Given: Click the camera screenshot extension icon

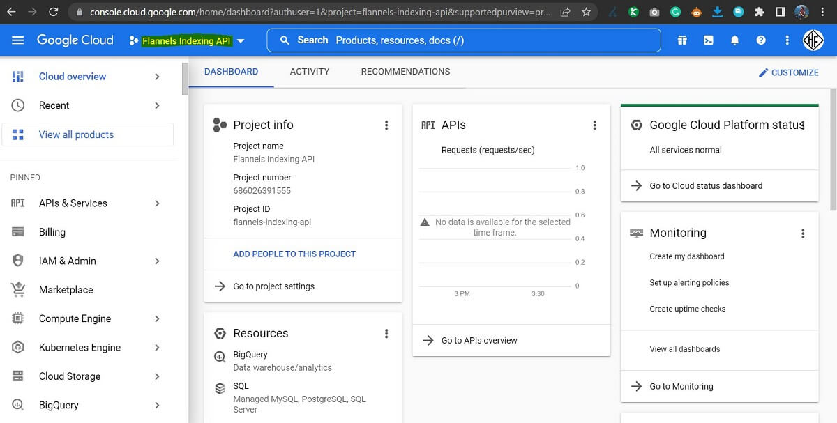Looking at the screenshot, I should click(x=654, y=12).
